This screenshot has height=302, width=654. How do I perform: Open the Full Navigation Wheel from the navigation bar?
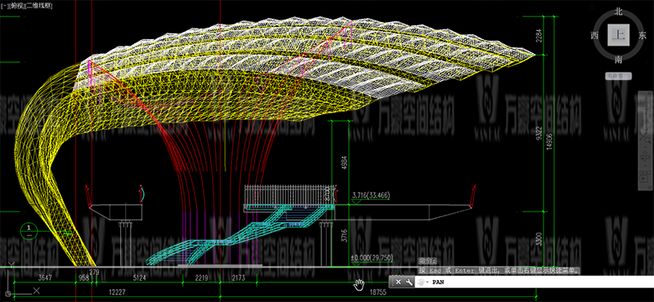(x=645, y=104)
